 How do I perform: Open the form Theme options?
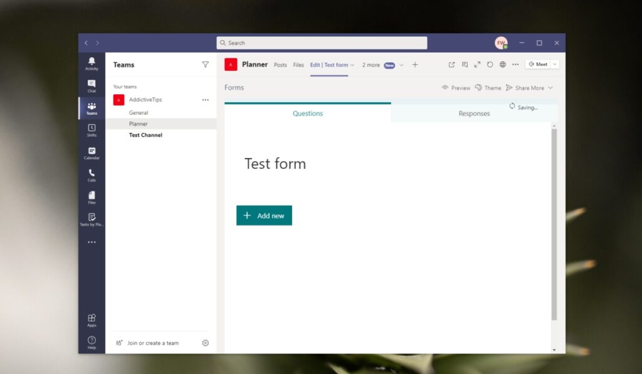click(x=488, y=88)
